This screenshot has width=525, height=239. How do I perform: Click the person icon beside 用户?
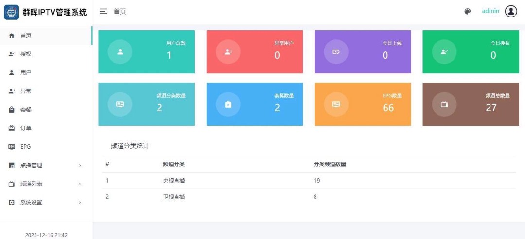[x=12, y=73]
